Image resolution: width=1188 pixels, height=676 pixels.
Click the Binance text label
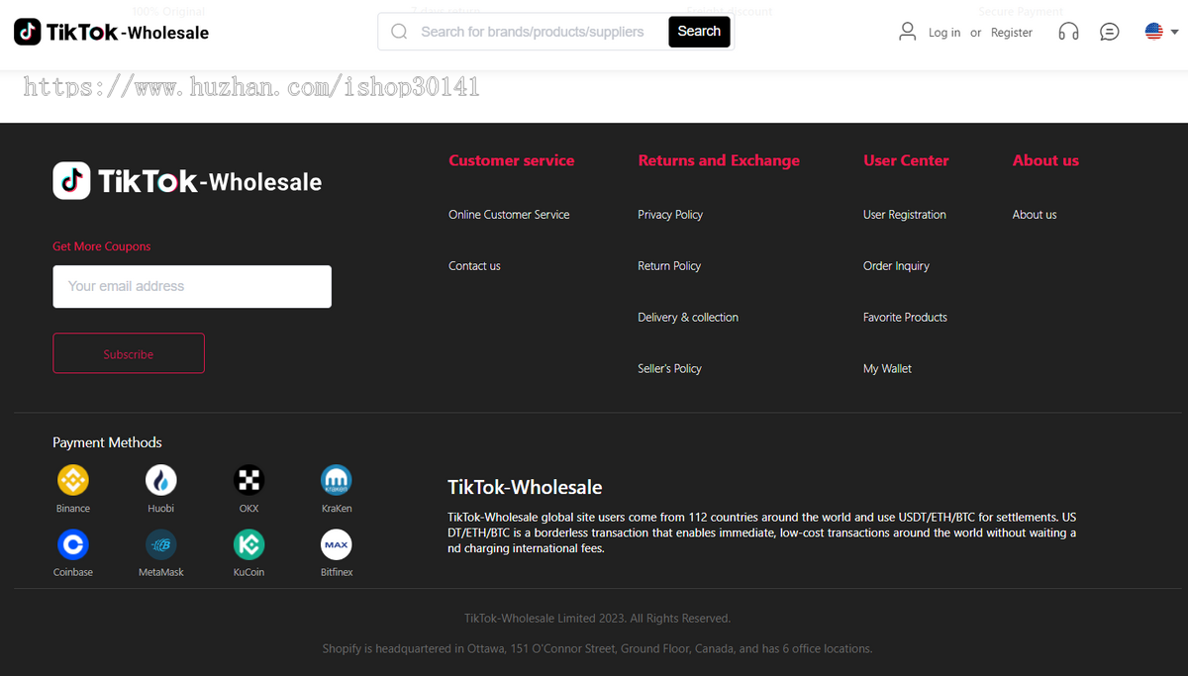(x=73, y=509)
